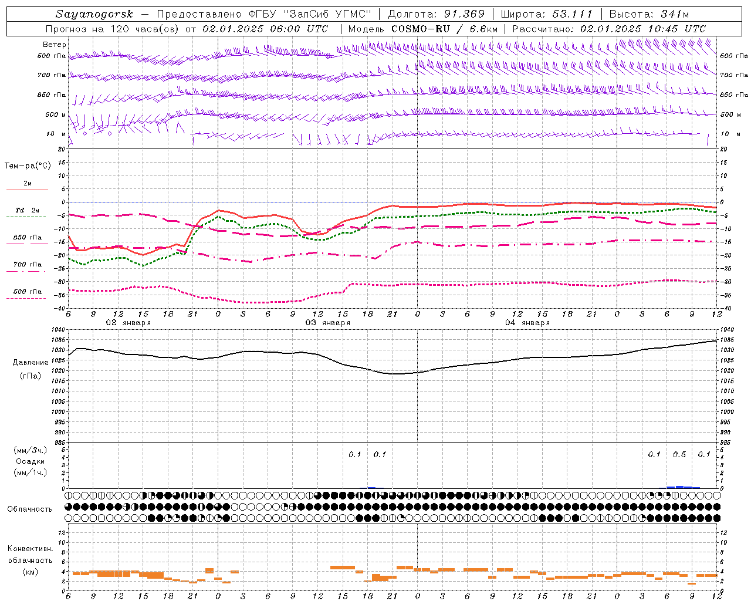751x601 pixels.
Task: Click the solid red legend line under '2м'
Action: [x=27, y=190]
